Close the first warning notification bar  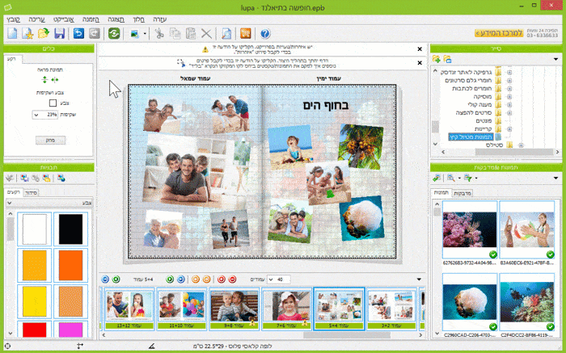tap(418, 49)
